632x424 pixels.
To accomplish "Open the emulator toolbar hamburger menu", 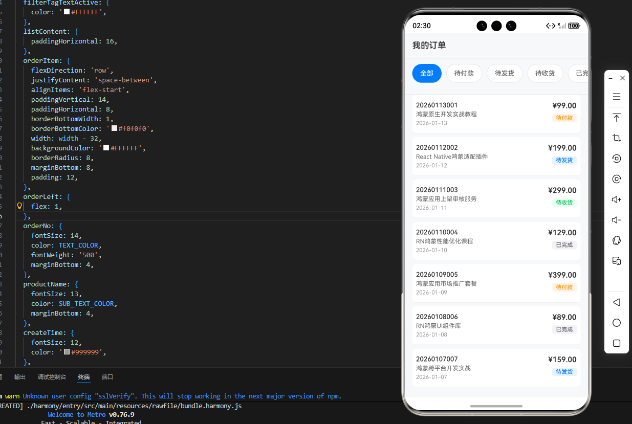I will point(617,97).
